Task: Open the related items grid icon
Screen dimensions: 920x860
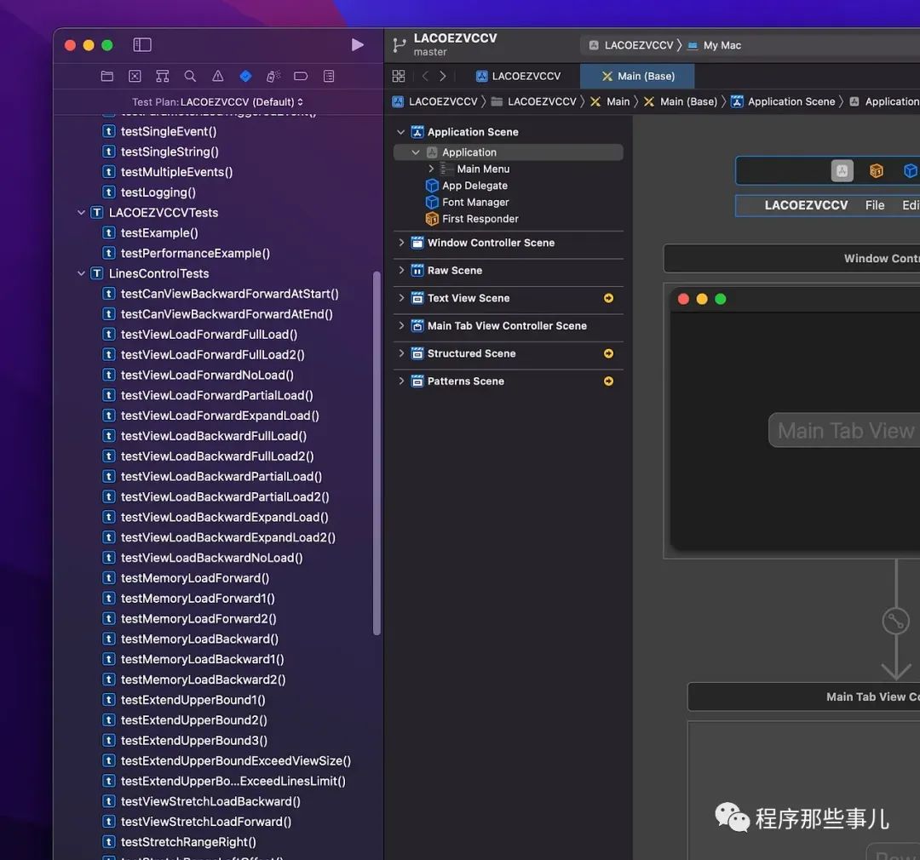Action: (x=399, y=77)
